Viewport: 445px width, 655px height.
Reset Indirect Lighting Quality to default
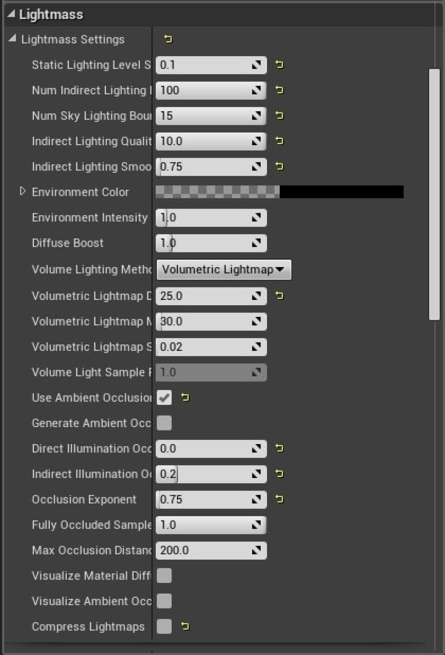click(x=279, y=141)
